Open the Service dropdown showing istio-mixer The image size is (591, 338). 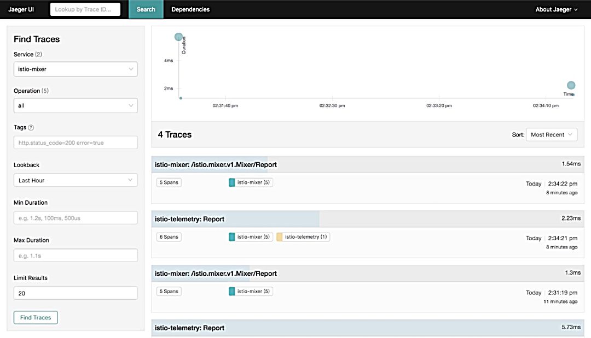pos(76,69)
